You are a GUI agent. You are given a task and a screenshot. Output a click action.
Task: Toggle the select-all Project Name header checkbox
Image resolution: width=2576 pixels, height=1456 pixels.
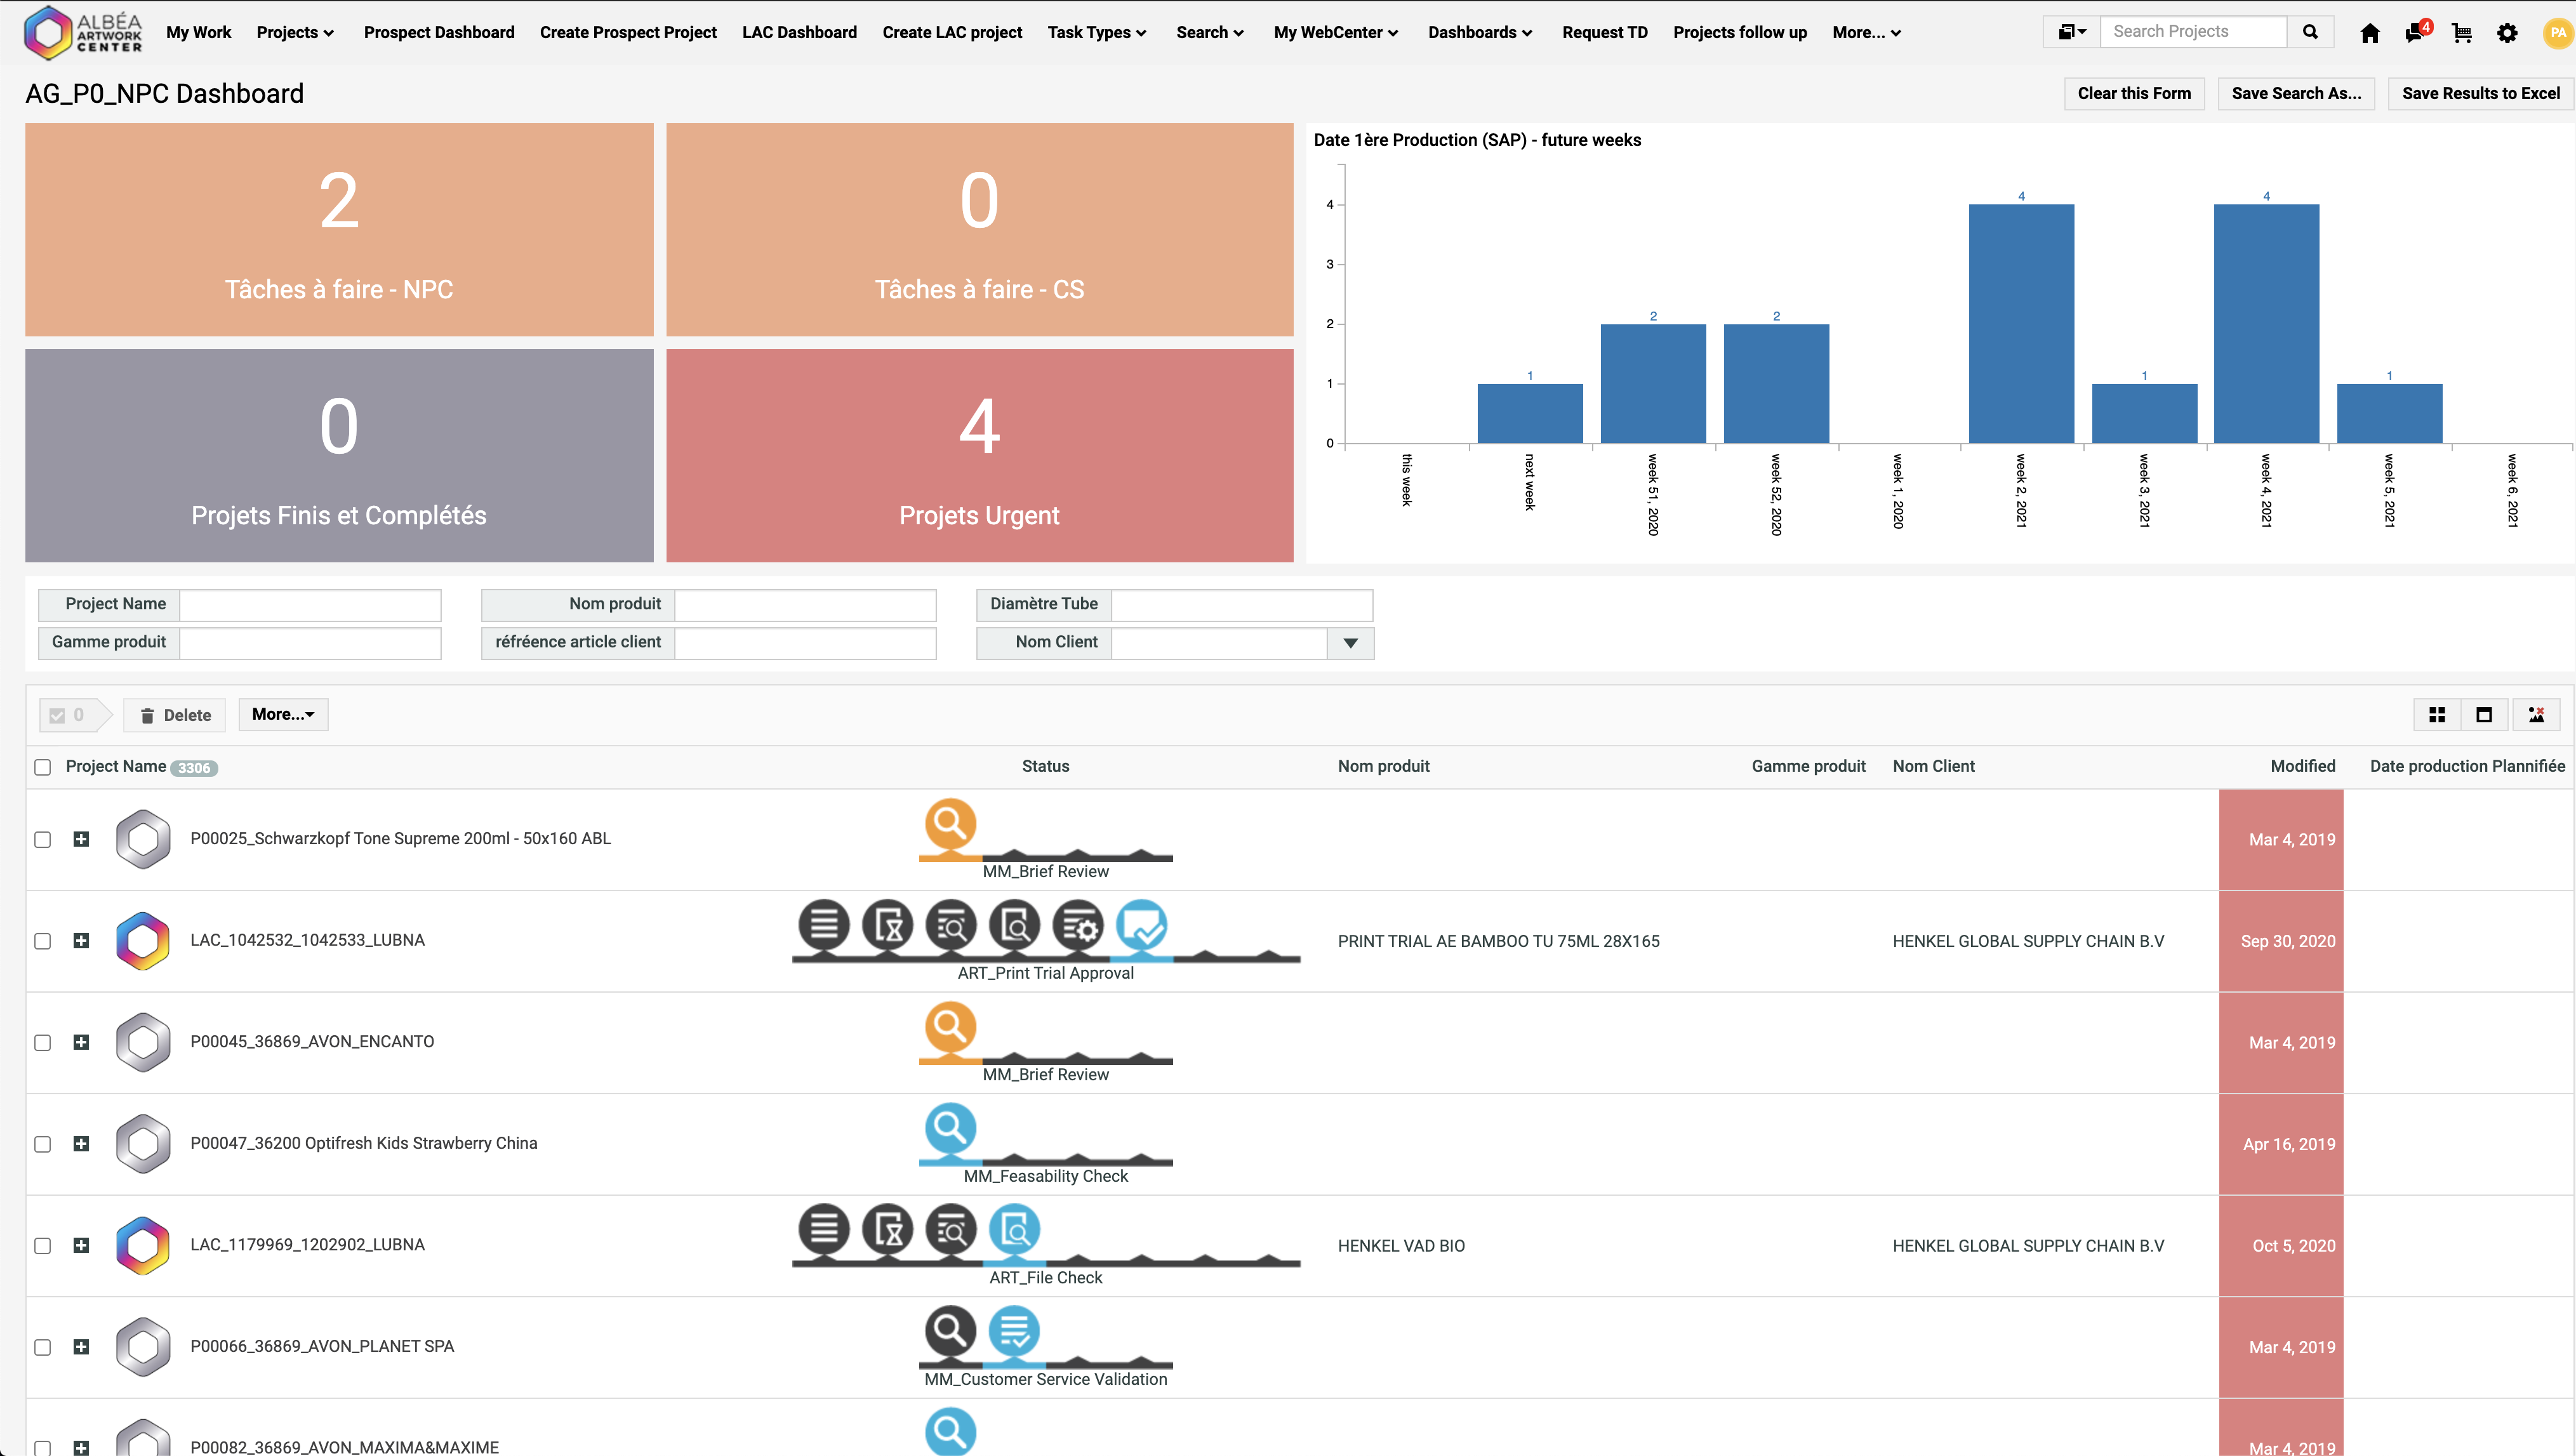(x=42, y=767)
